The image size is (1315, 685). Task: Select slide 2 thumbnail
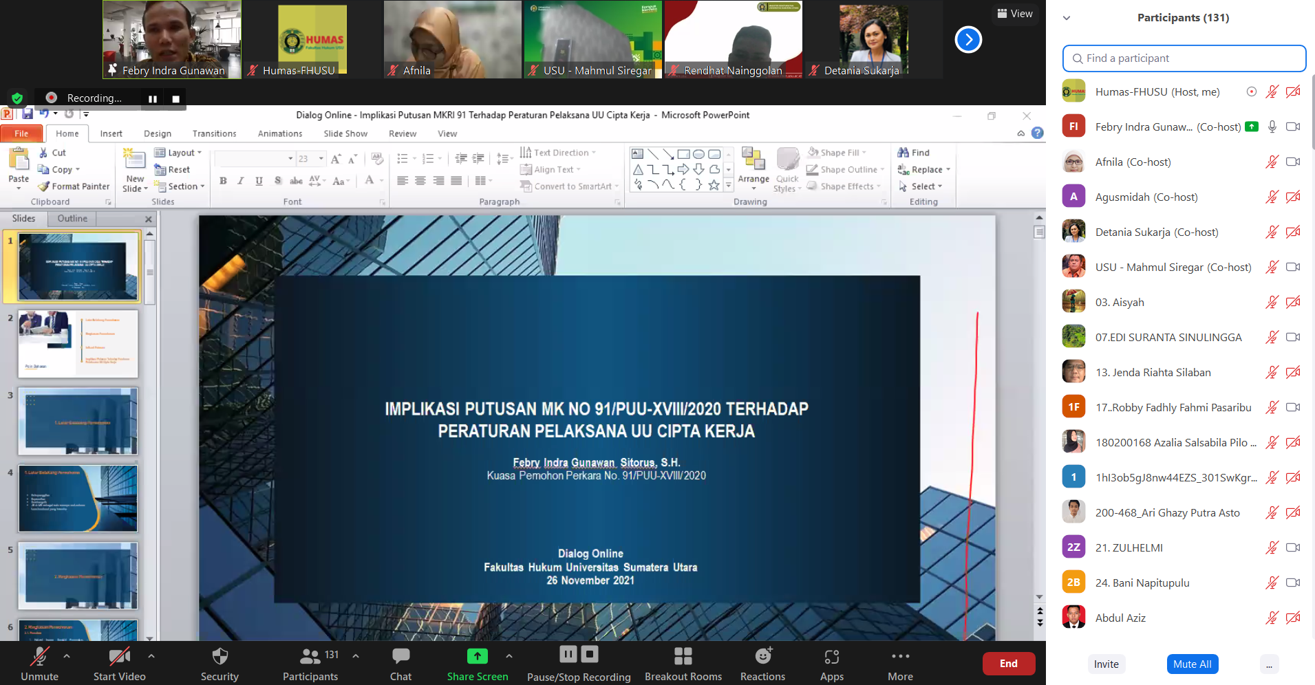78,343
